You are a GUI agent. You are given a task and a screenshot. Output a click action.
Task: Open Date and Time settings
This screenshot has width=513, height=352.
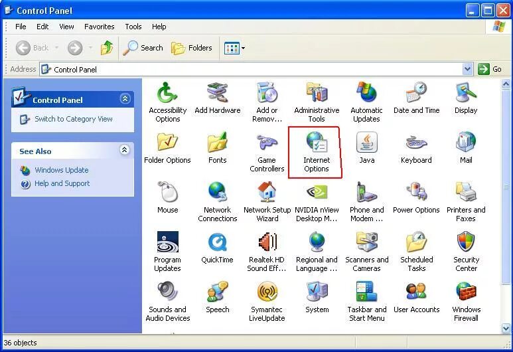click(x=416, y=98)
